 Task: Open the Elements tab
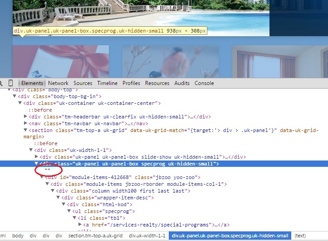pos(32,83)
